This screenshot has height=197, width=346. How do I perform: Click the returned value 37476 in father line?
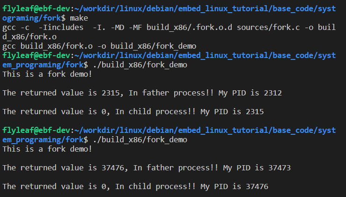coord(113,168)
